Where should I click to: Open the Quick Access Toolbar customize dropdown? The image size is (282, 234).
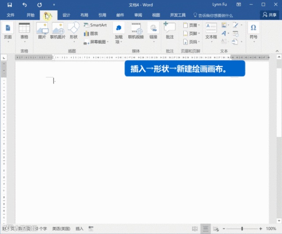point(54,5)
